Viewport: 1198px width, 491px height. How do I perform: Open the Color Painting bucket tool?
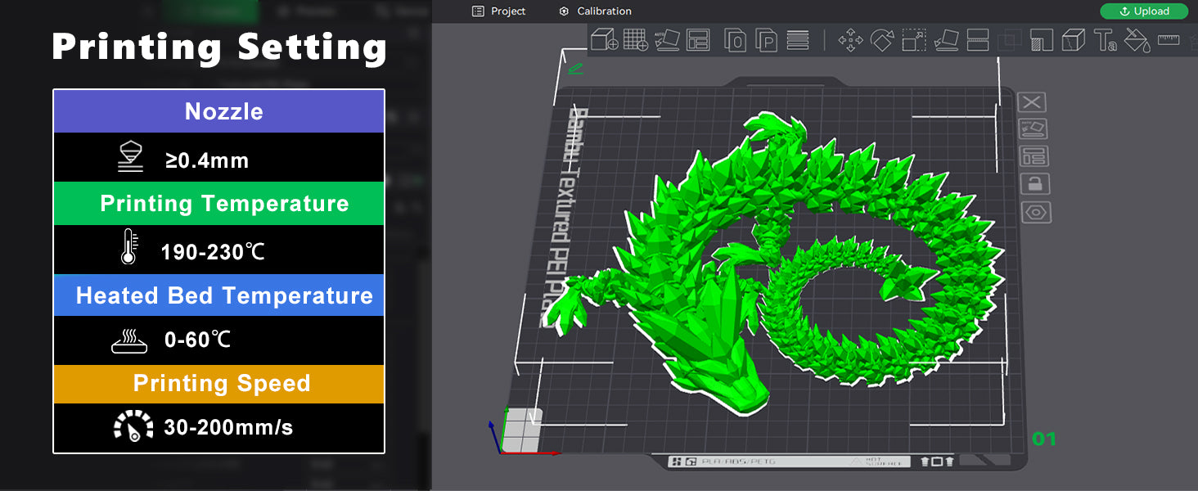tap(1137, 40)
